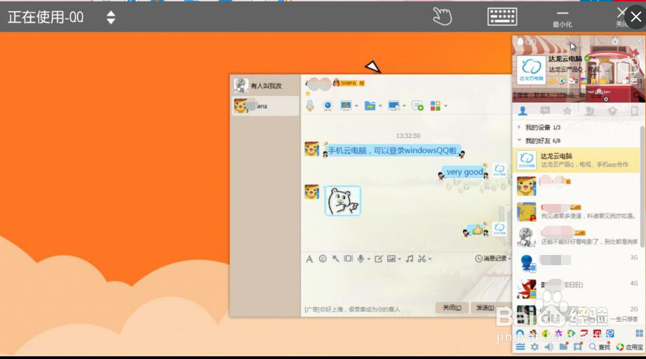646x359 pixels.
Task: Open 应用宝 app store
Action: pos(630,347)
